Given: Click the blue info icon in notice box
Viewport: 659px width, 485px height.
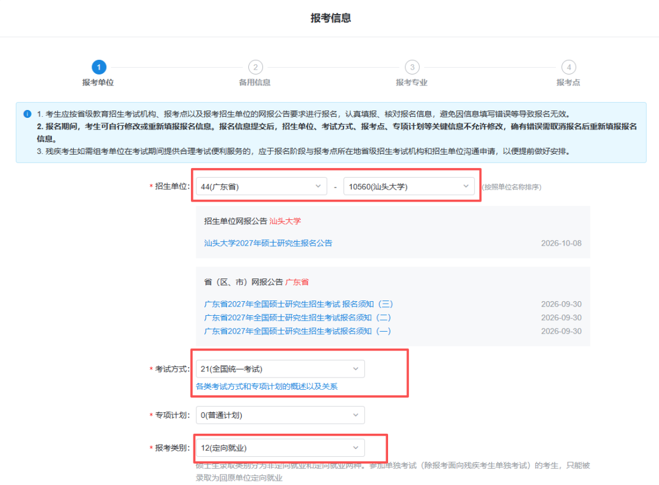Looking at the screenshot, I should 27,114.
